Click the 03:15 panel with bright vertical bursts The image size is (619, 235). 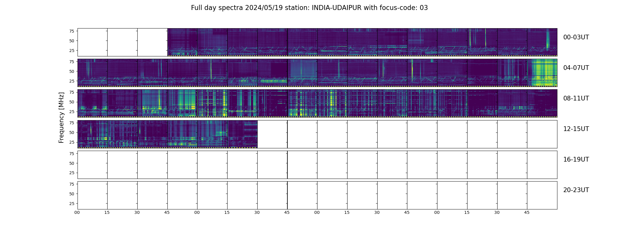coord(482,42)
